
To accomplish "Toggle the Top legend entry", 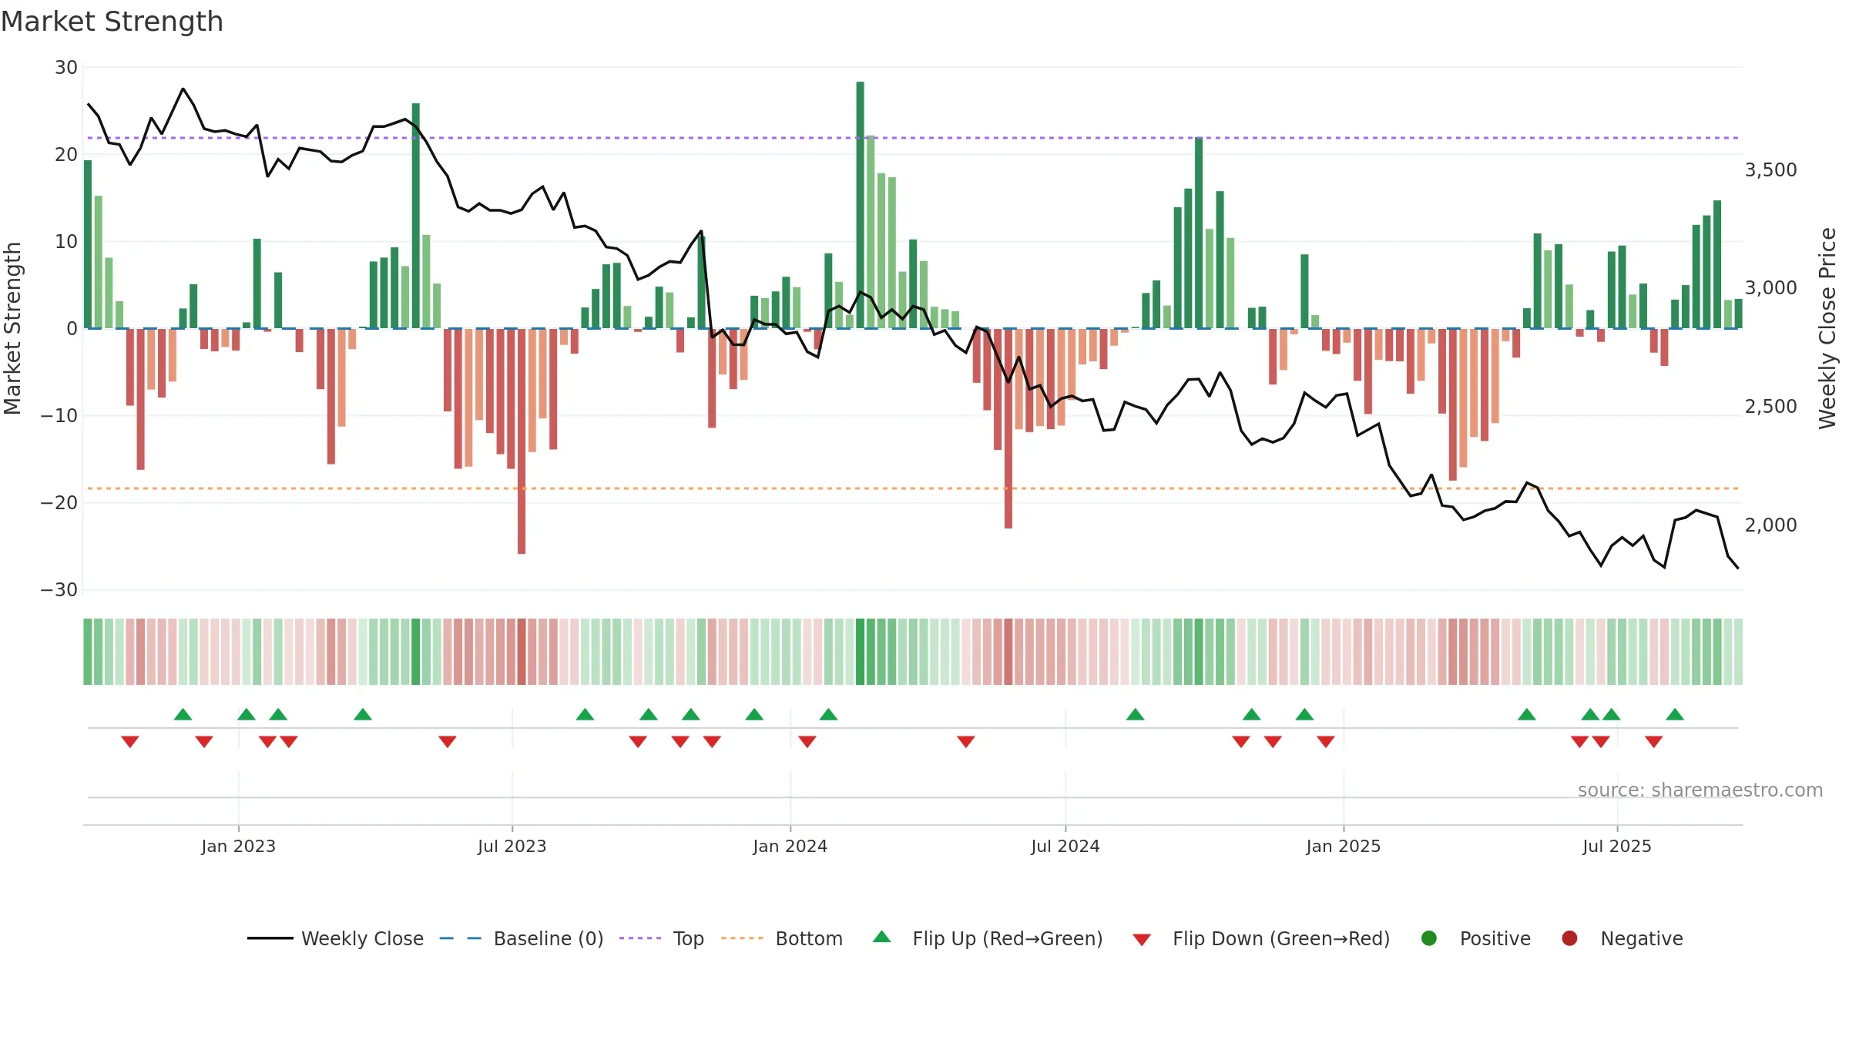I will point(662,938).
